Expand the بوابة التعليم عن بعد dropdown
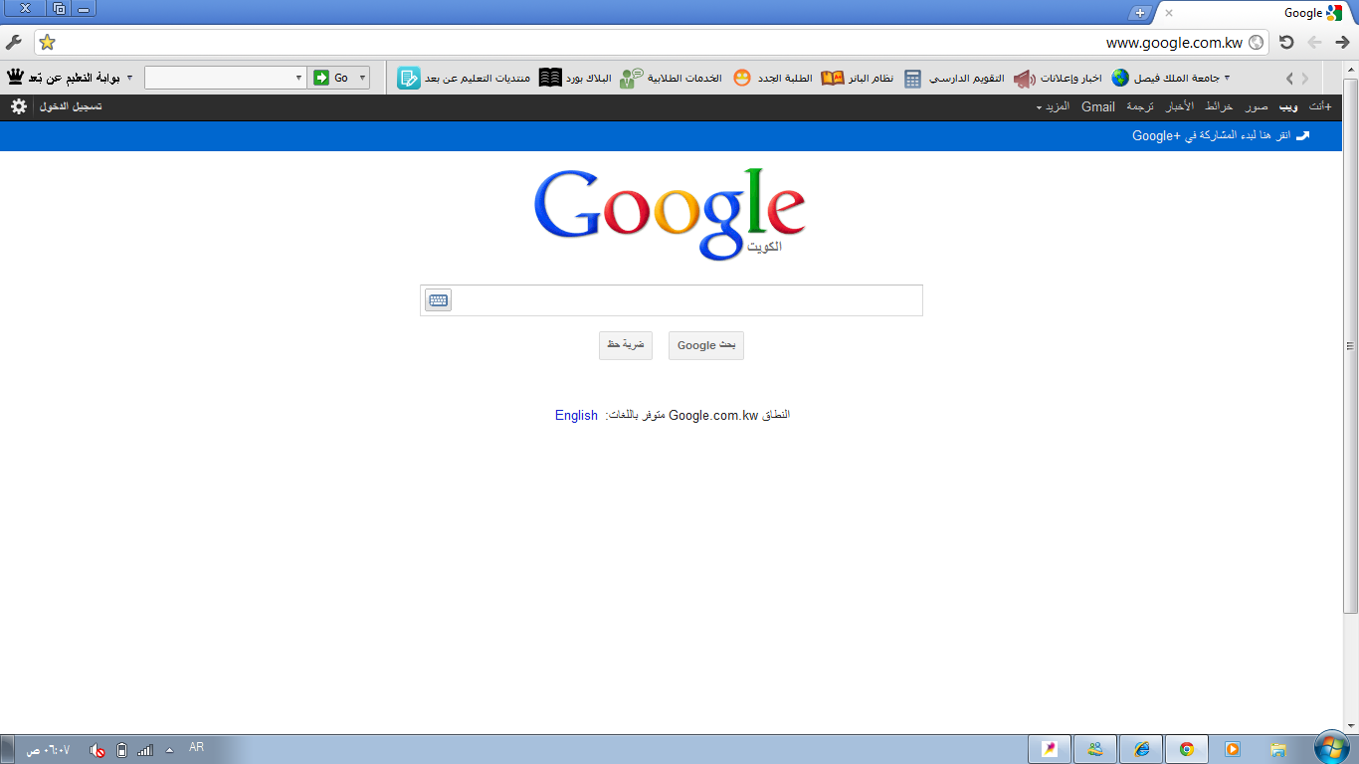The height and width of the screenshot is (764, 1359). [129, 78]
